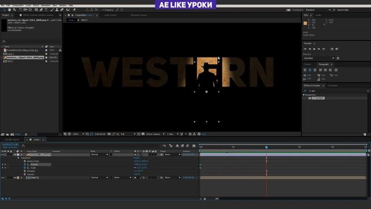
Task: Reset the Preview shortcut settings
Action: click(338, 58)
